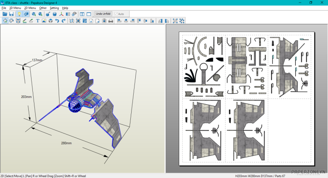Image resolution: width=328 pixels, height=178 pixels.
Task: Click the Open file folder icon
Action: [5, 14]
